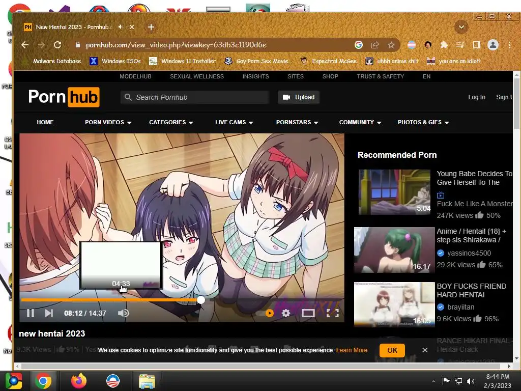Open the Malware Database bookmark
Viewport: 521px width, 391px height.
(52, 61)
